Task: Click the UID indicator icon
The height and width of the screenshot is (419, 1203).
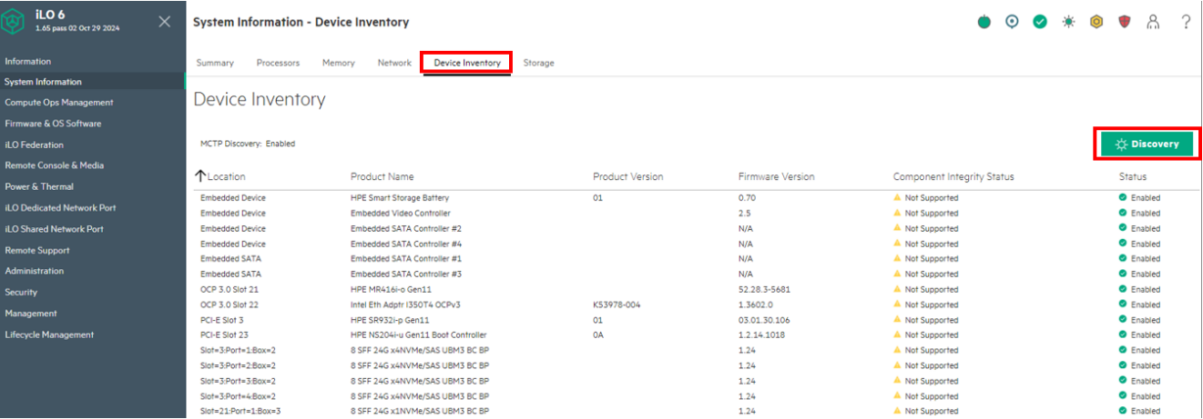Action: click(1012, 22)
